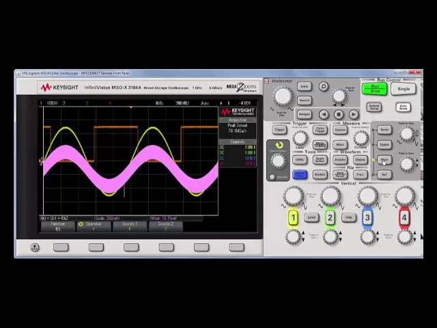This screenshot has height=328, width=437.
Task: Click the Single acquisition button
Action: 404,89
